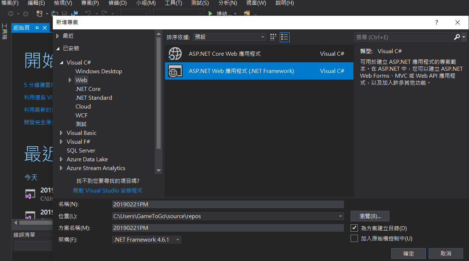Open the 檢視(V) menu
This screenshot has height=261, width=469.
63,3
